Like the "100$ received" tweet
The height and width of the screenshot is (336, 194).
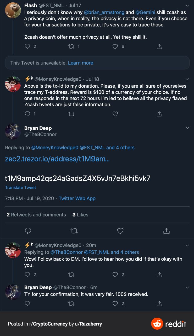point(115,304)
